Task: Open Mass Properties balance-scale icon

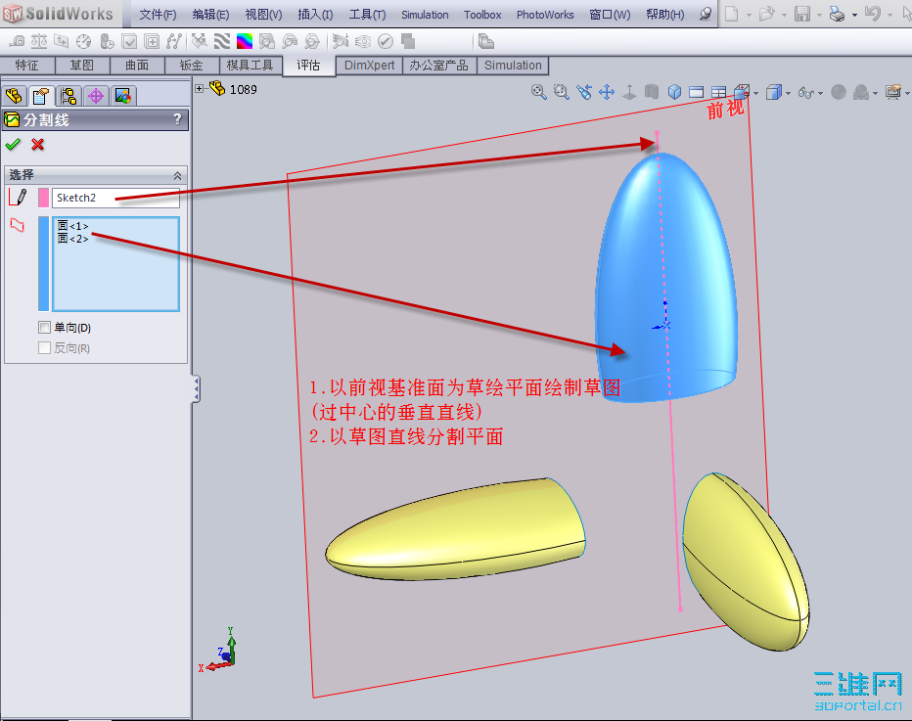Action: (x=39, y=41)
